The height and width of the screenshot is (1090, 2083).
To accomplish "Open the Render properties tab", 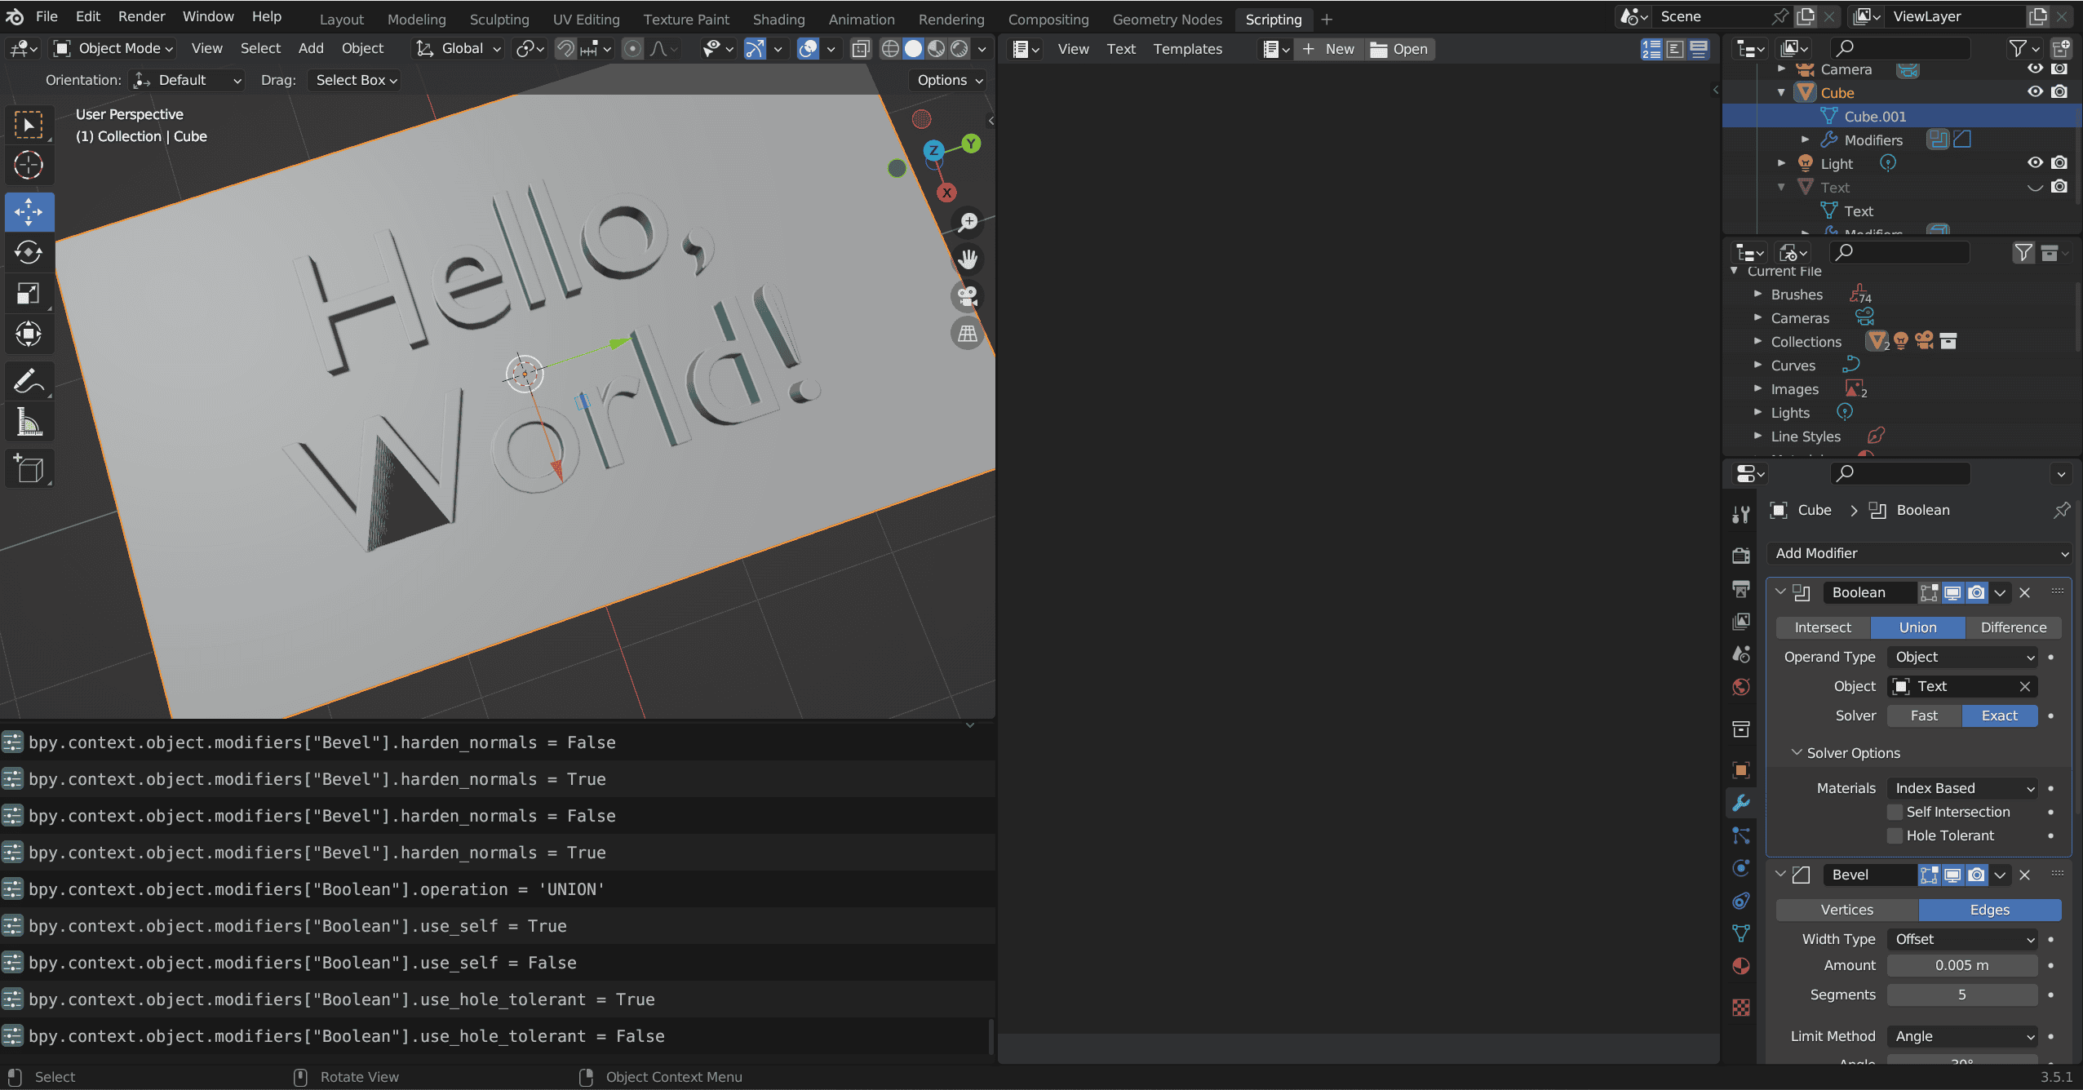I will click(x=1741, y=556).
